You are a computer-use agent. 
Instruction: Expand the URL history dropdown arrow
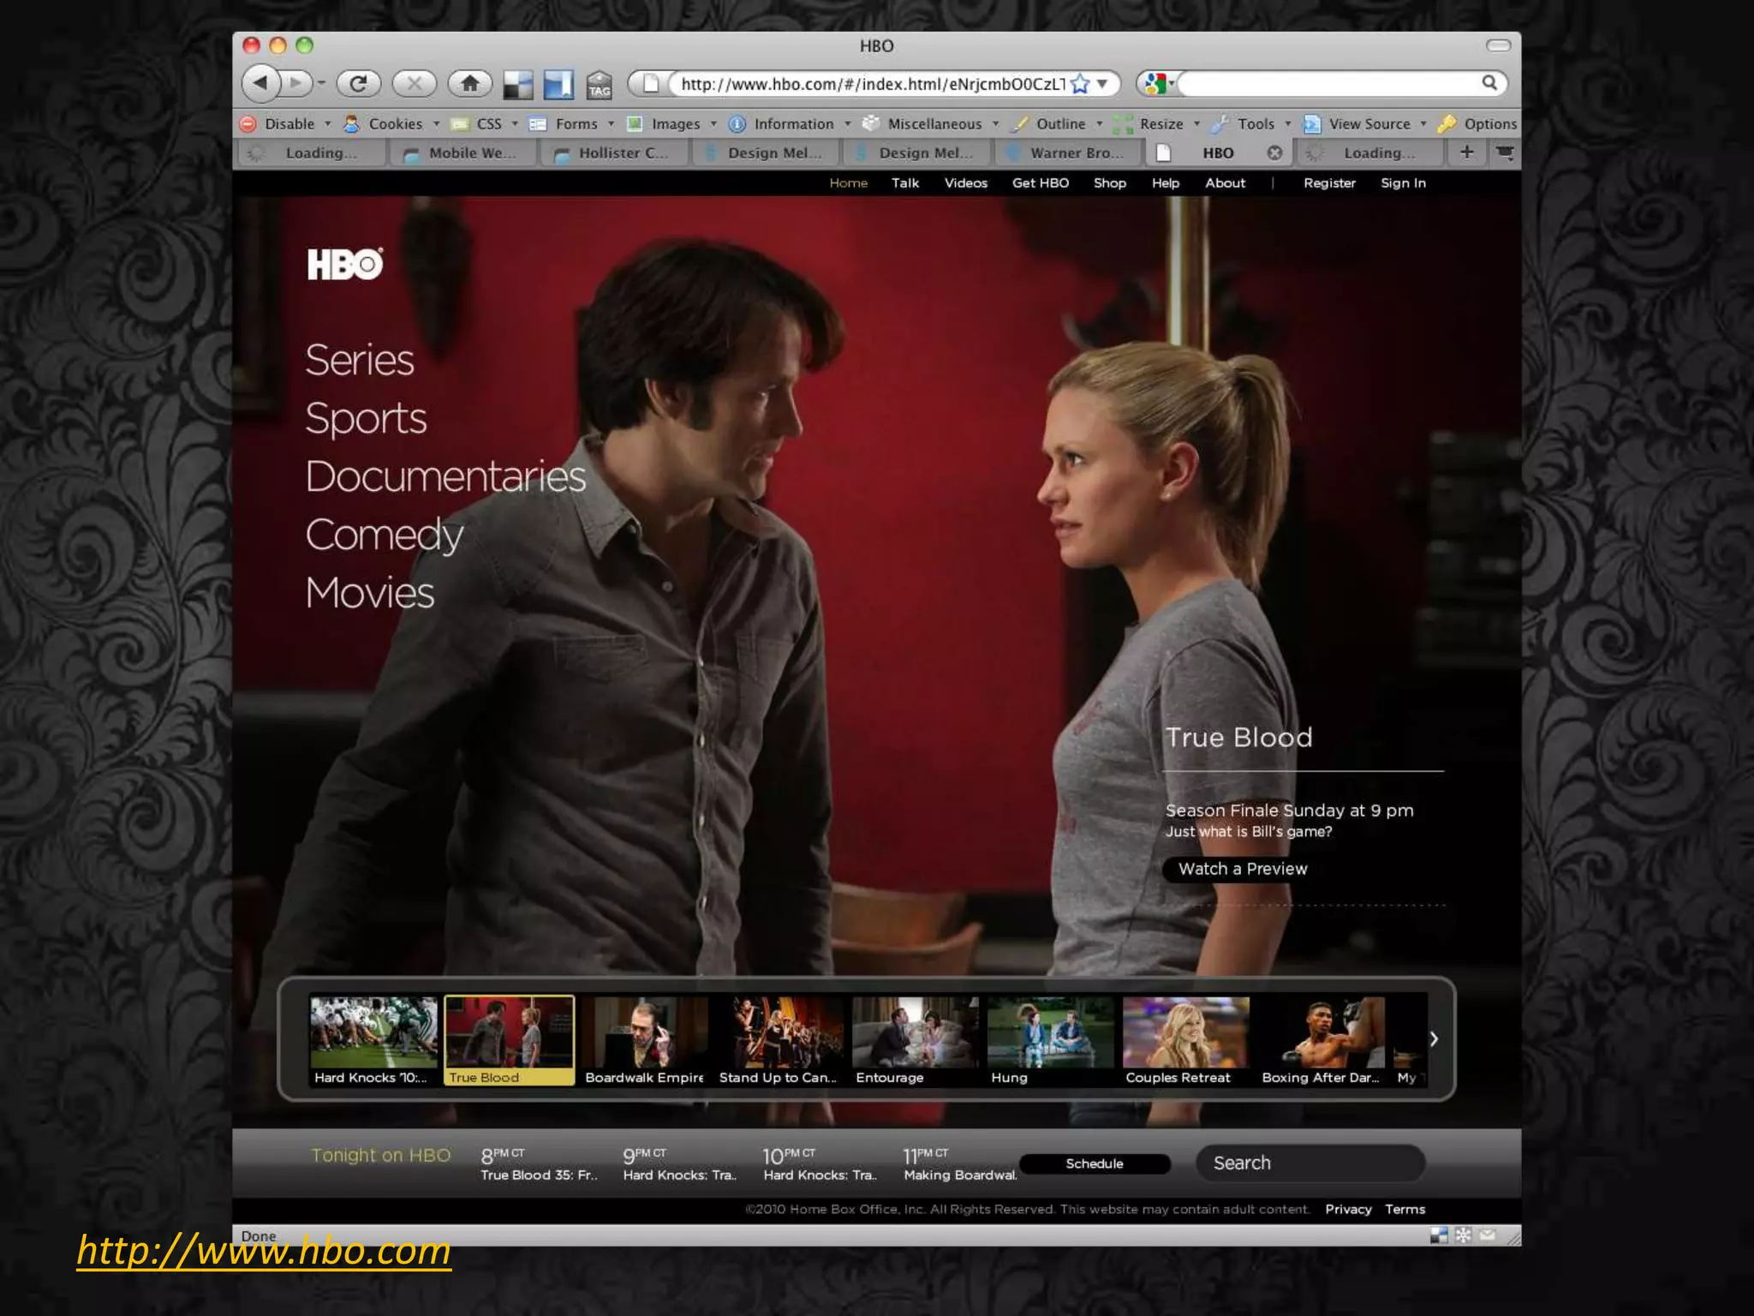1103,83
